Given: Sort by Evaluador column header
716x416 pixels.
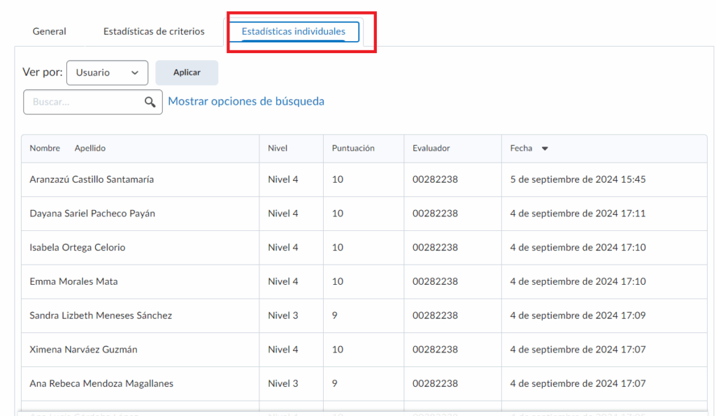Looking at the screenshot, I should (431, 148).
